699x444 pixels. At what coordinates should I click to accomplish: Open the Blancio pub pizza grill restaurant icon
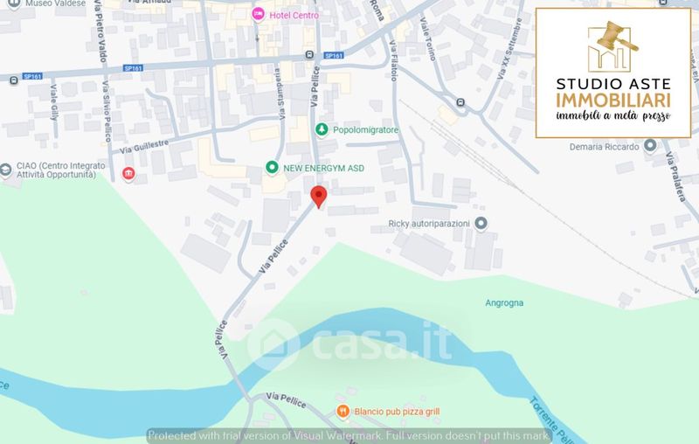pyautogui.click(x=343, y=411)
